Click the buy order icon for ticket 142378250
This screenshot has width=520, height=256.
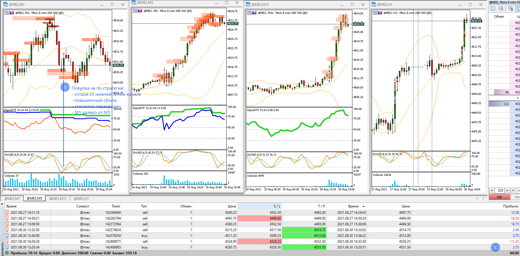click(x=7, y=235)
